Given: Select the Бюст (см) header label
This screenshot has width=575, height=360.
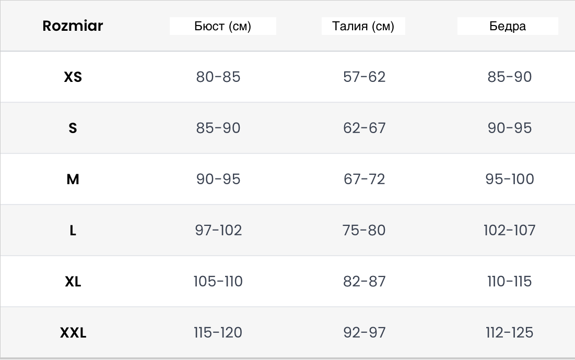Looking at the screenshot, I should [x=222, y=26].
